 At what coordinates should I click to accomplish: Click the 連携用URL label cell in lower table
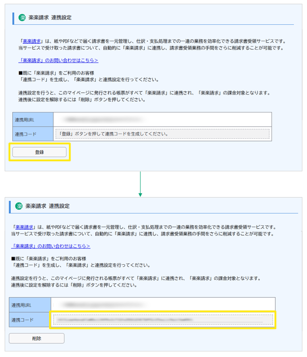(30, 305)
